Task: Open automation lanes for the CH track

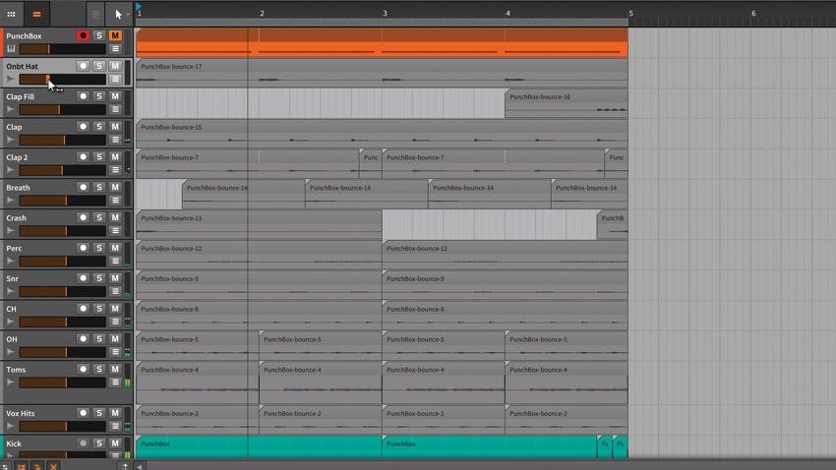Action: (115, 322)
